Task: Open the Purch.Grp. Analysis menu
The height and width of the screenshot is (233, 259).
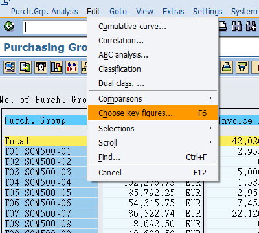Action: 44,12
